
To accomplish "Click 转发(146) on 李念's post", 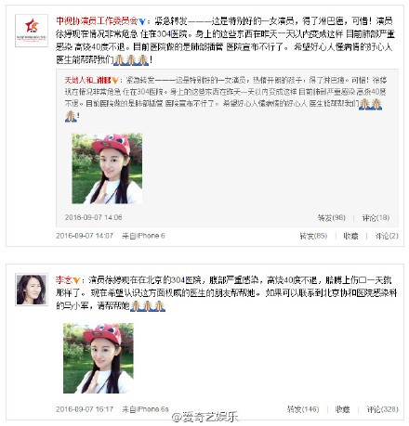I will (x=303, y=409).
